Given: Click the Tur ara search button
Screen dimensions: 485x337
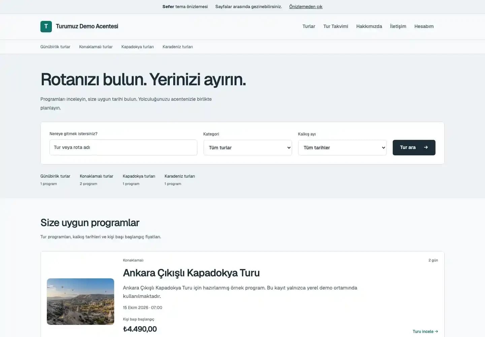Looking at the screenshot, I should 414,148.
